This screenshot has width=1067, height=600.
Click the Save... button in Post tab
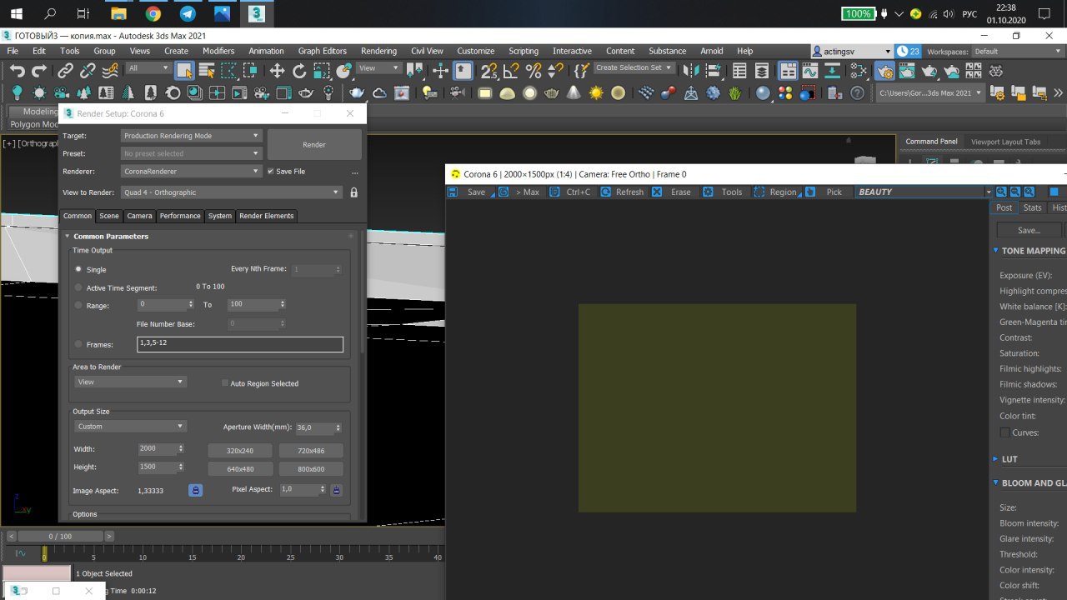(x=1029, y=230)
